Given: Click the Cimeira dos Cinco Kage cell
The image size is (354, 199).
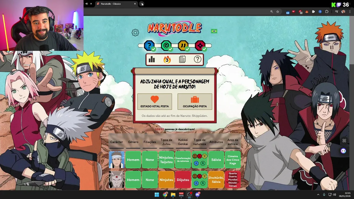Looking at the screenshot, I should click(x=233, y=160).
